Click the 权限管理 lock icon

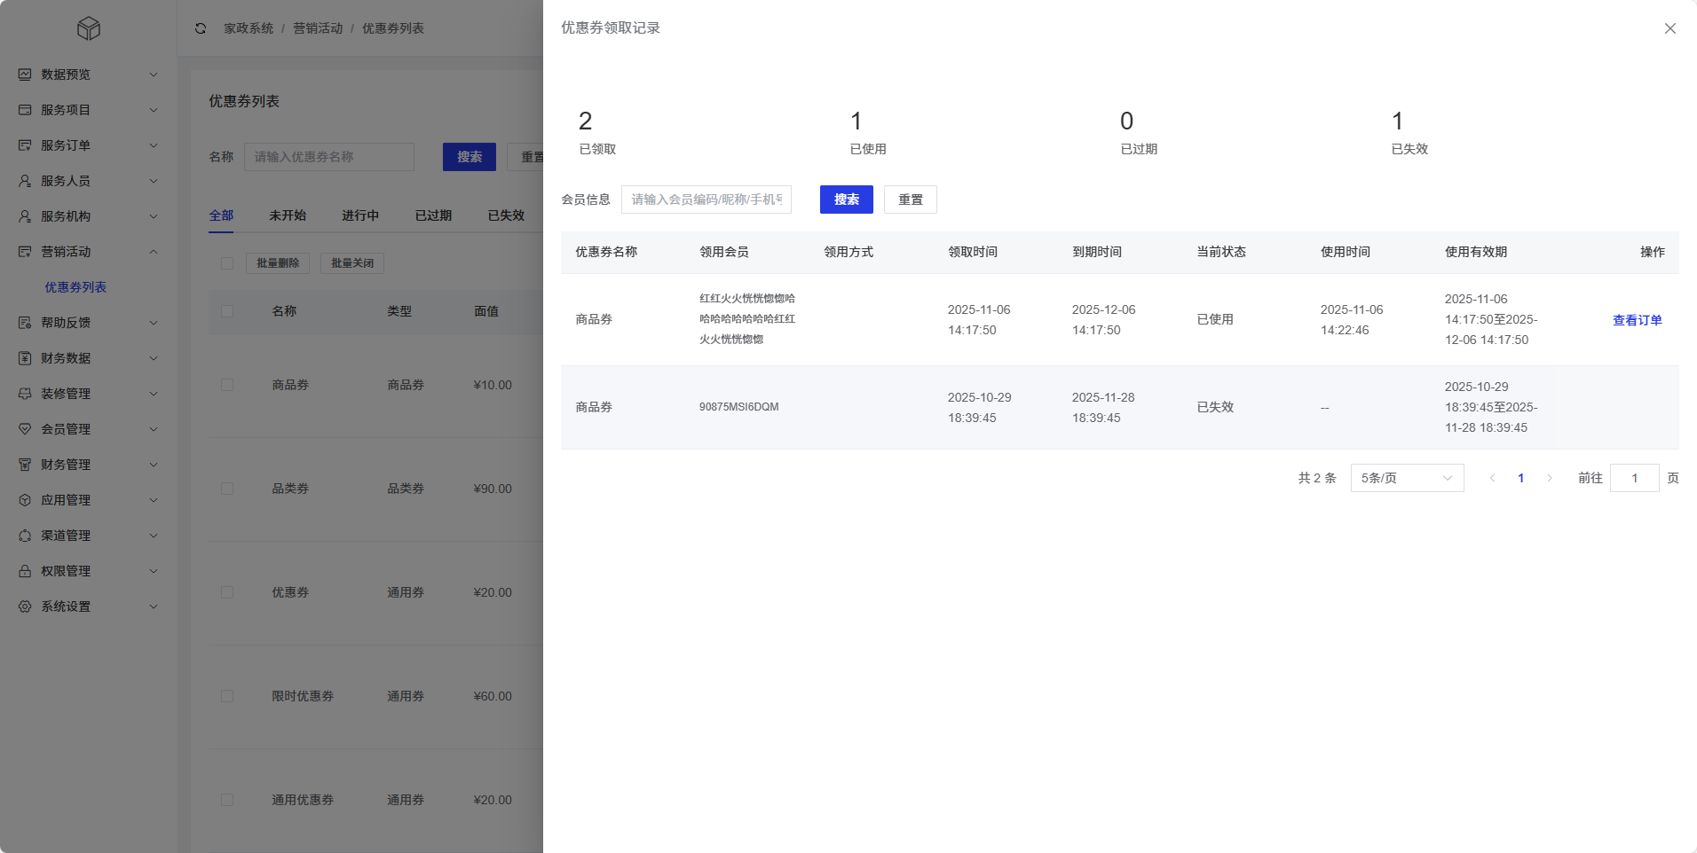pos(25,571)
